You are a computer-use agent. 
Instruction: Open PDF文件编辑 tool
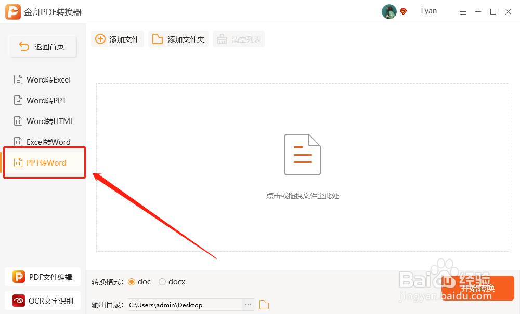[43, 277]
